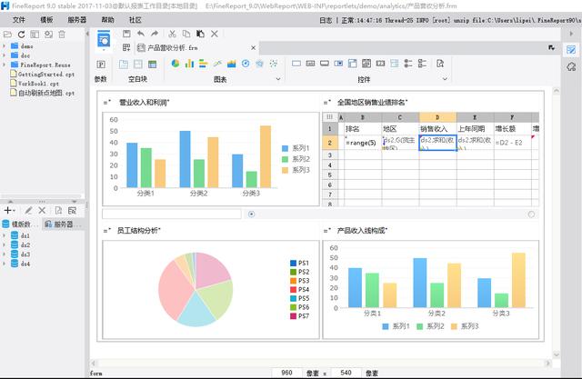Close the 产品营收分析.frm tab
This screenshot has width=582, height=379.
(253, 48)
